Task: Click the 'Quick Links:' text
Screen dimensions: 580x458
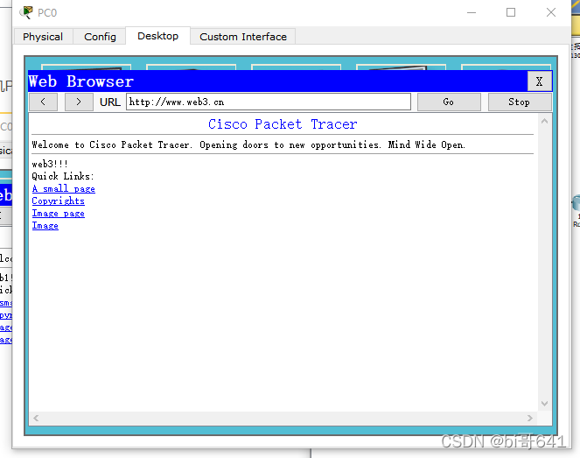Action: (63, 176)
